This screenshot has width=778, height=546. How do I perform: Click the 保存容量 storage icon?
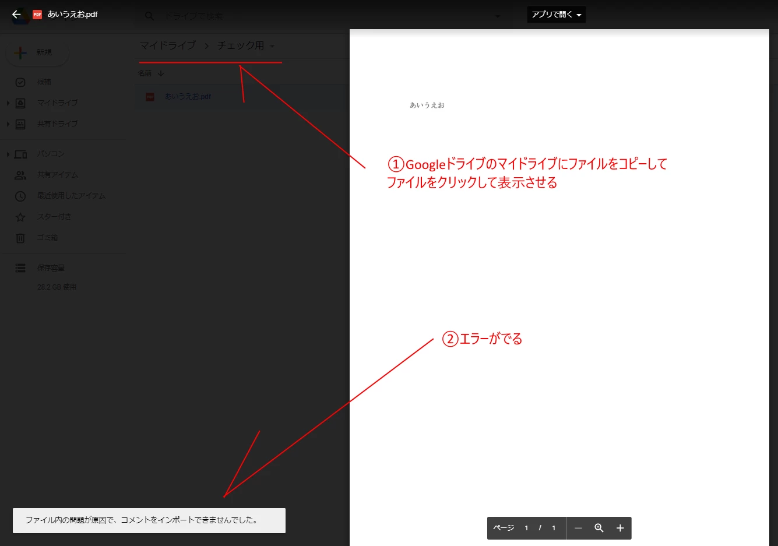[20, 268]
